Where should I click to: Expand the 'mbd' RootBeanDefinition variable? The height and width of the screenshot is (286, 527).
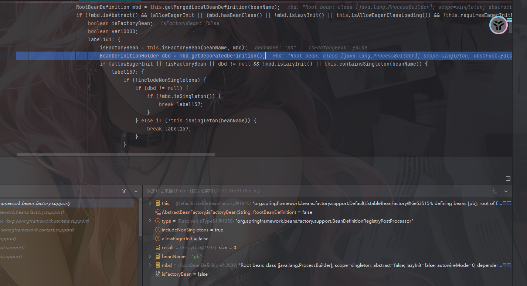click(150, 265)
